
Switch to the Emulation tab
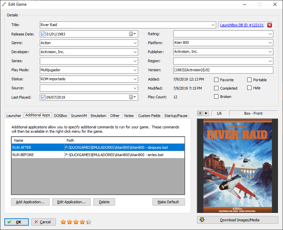click(x=98, y=116)
